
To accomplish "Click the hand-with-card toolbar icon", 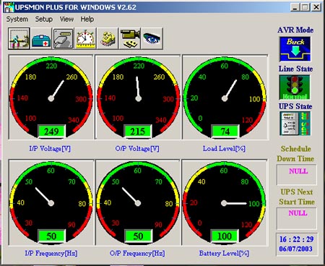I will click(63, 38).
